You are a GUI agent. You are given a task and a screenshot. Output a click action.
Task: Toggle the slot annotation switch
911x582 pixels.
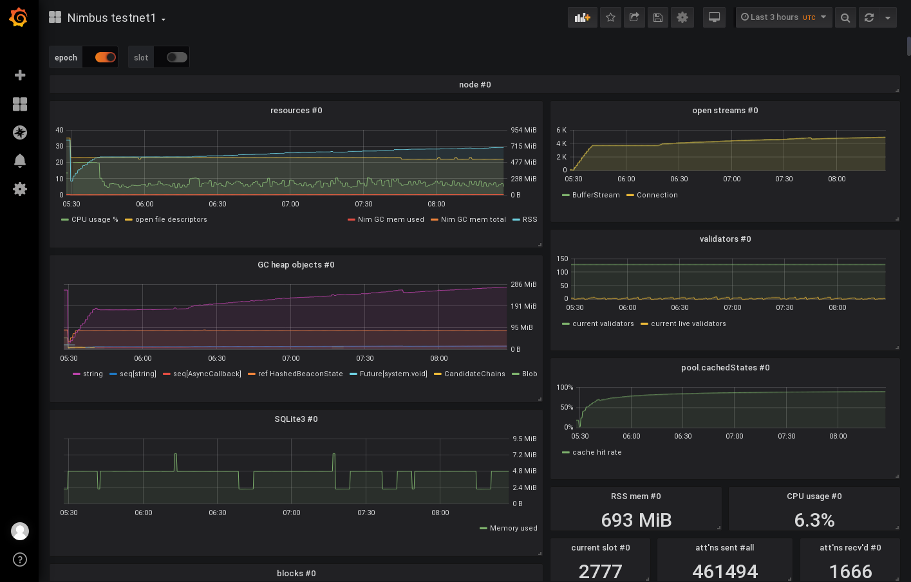tap(177, 57)
